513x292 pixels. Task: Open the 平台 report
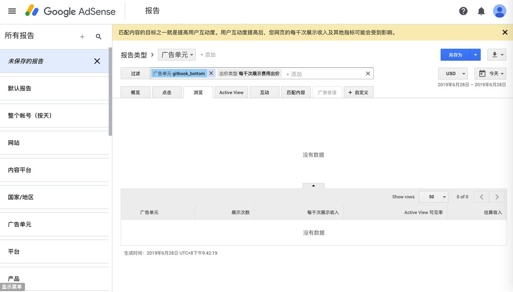tap(55, 252)
